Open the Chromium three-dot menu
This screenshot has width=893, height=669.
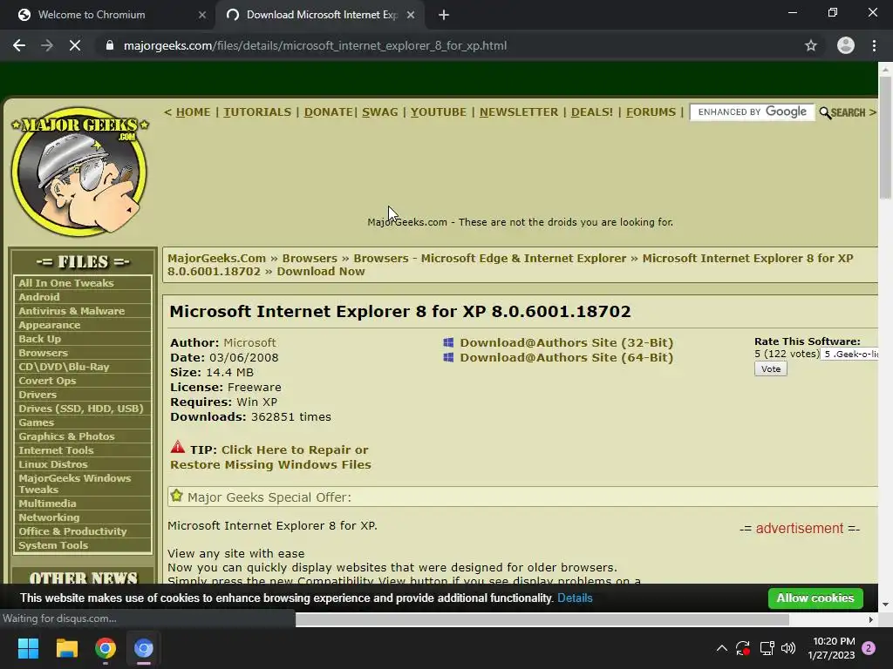coord(874,45)
